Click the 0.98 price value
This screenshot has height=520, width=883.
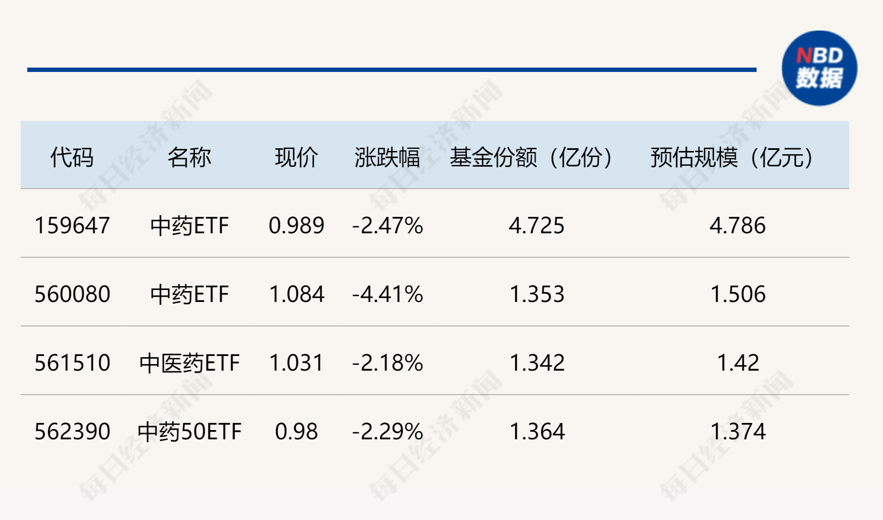pyautogui.click(x=296, y=432)
